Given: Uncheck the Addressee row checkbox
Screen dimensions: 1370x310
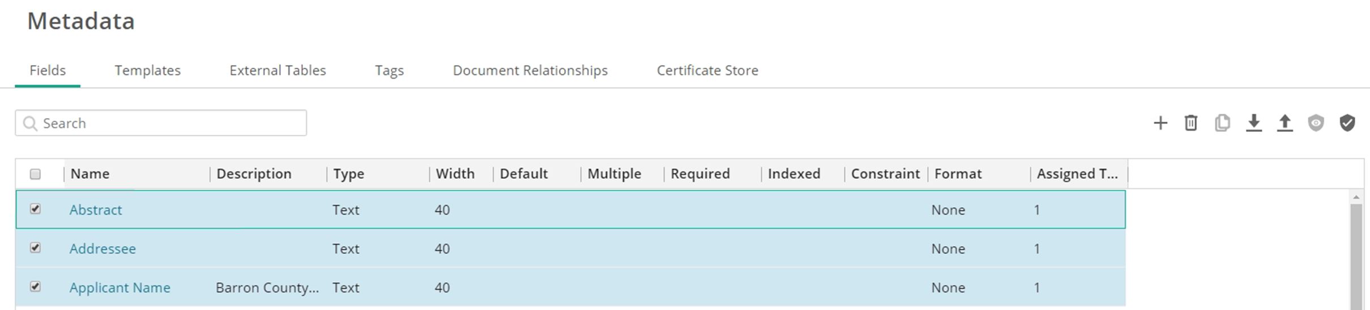Looking at the screenshot, I should (x=35, y=248).
